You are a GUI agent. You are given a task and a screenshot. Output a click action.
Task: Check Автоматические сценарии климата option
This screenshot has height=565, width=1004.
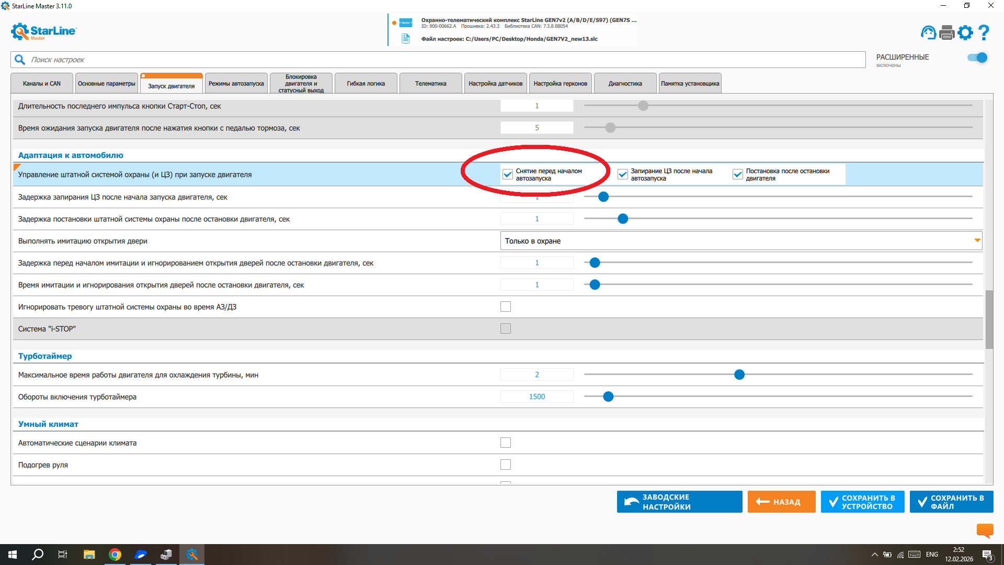[505, 443]
